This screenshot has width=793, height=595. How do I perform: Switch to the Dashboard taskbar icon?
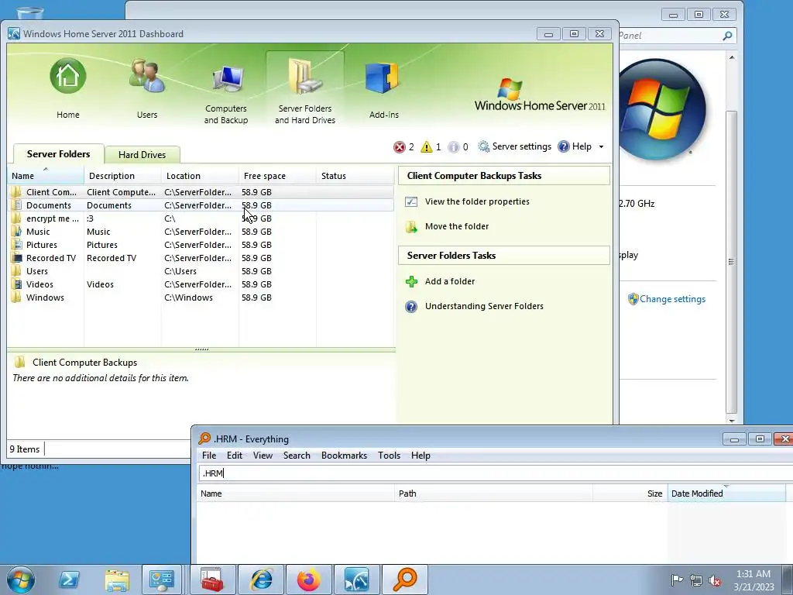click(x=356, y=580)
